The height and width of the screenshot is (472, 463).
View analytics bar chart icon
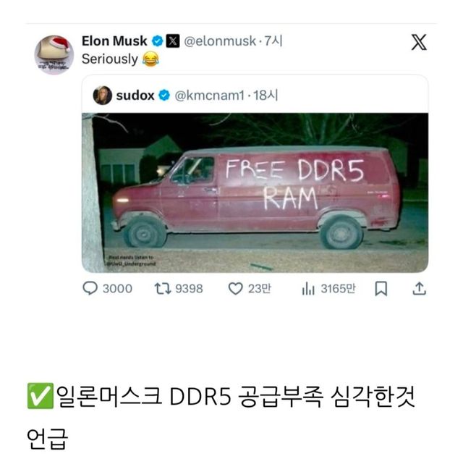308,288
